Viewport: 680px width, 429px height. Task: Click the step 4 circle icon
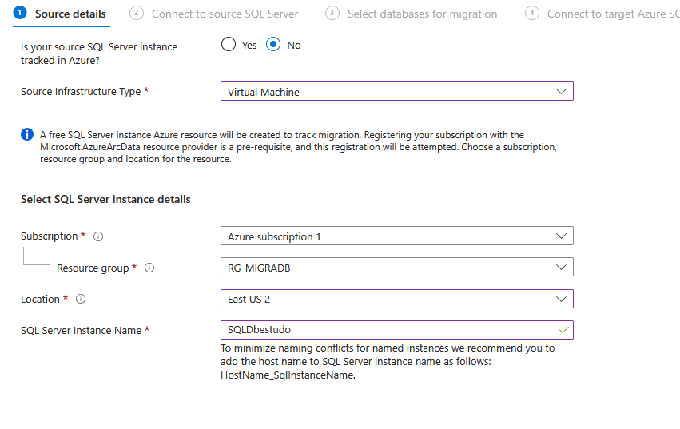532,14
